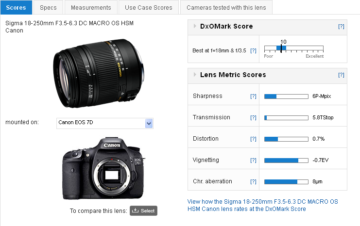Click the 0.7% distortion value

318,139
